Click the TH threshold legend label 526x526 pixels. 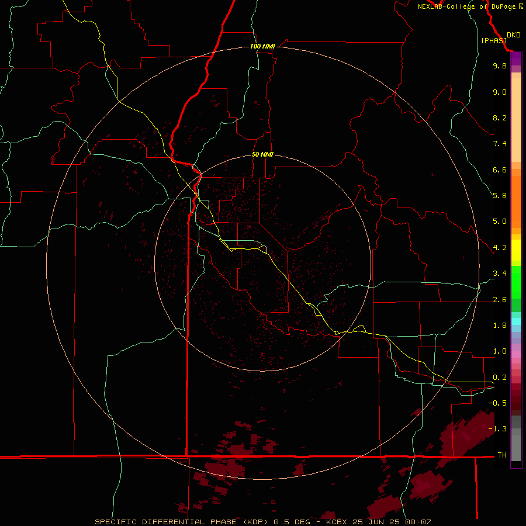click(502, 455)
